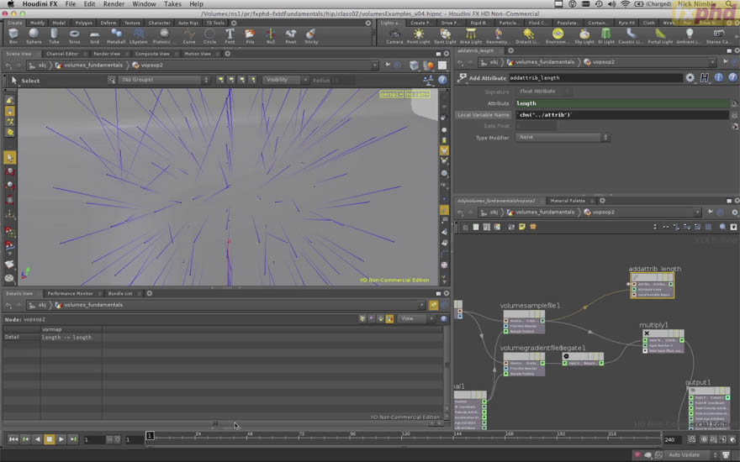Pick the Curve shelf tool
740x462 pixels.
[188, 35]
